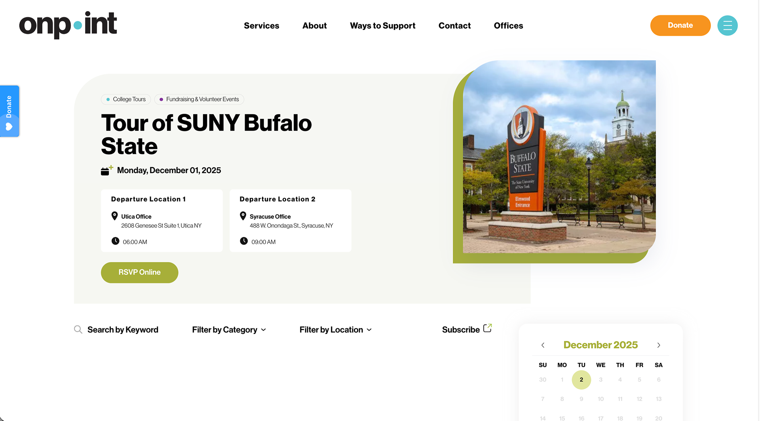Go to previous month in calendar
The image size is (760, 421).
(x=543, y=345)
